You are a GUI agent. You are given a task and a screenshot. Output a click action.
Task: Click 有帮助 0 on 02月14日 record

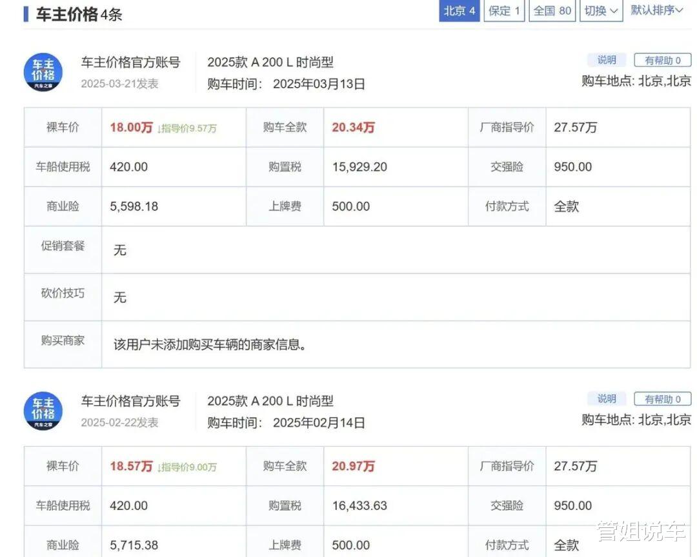[x=662, y=399]
